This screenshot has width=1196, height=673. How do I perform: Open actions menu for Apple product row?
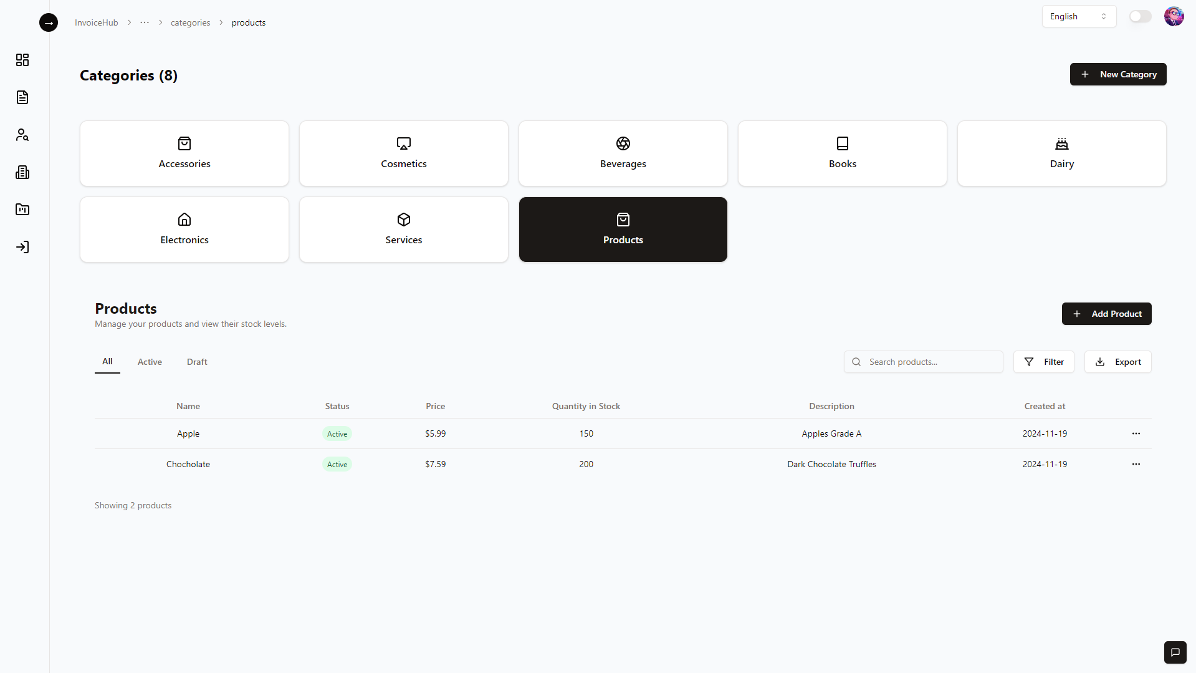click(x=1135, y=433)
